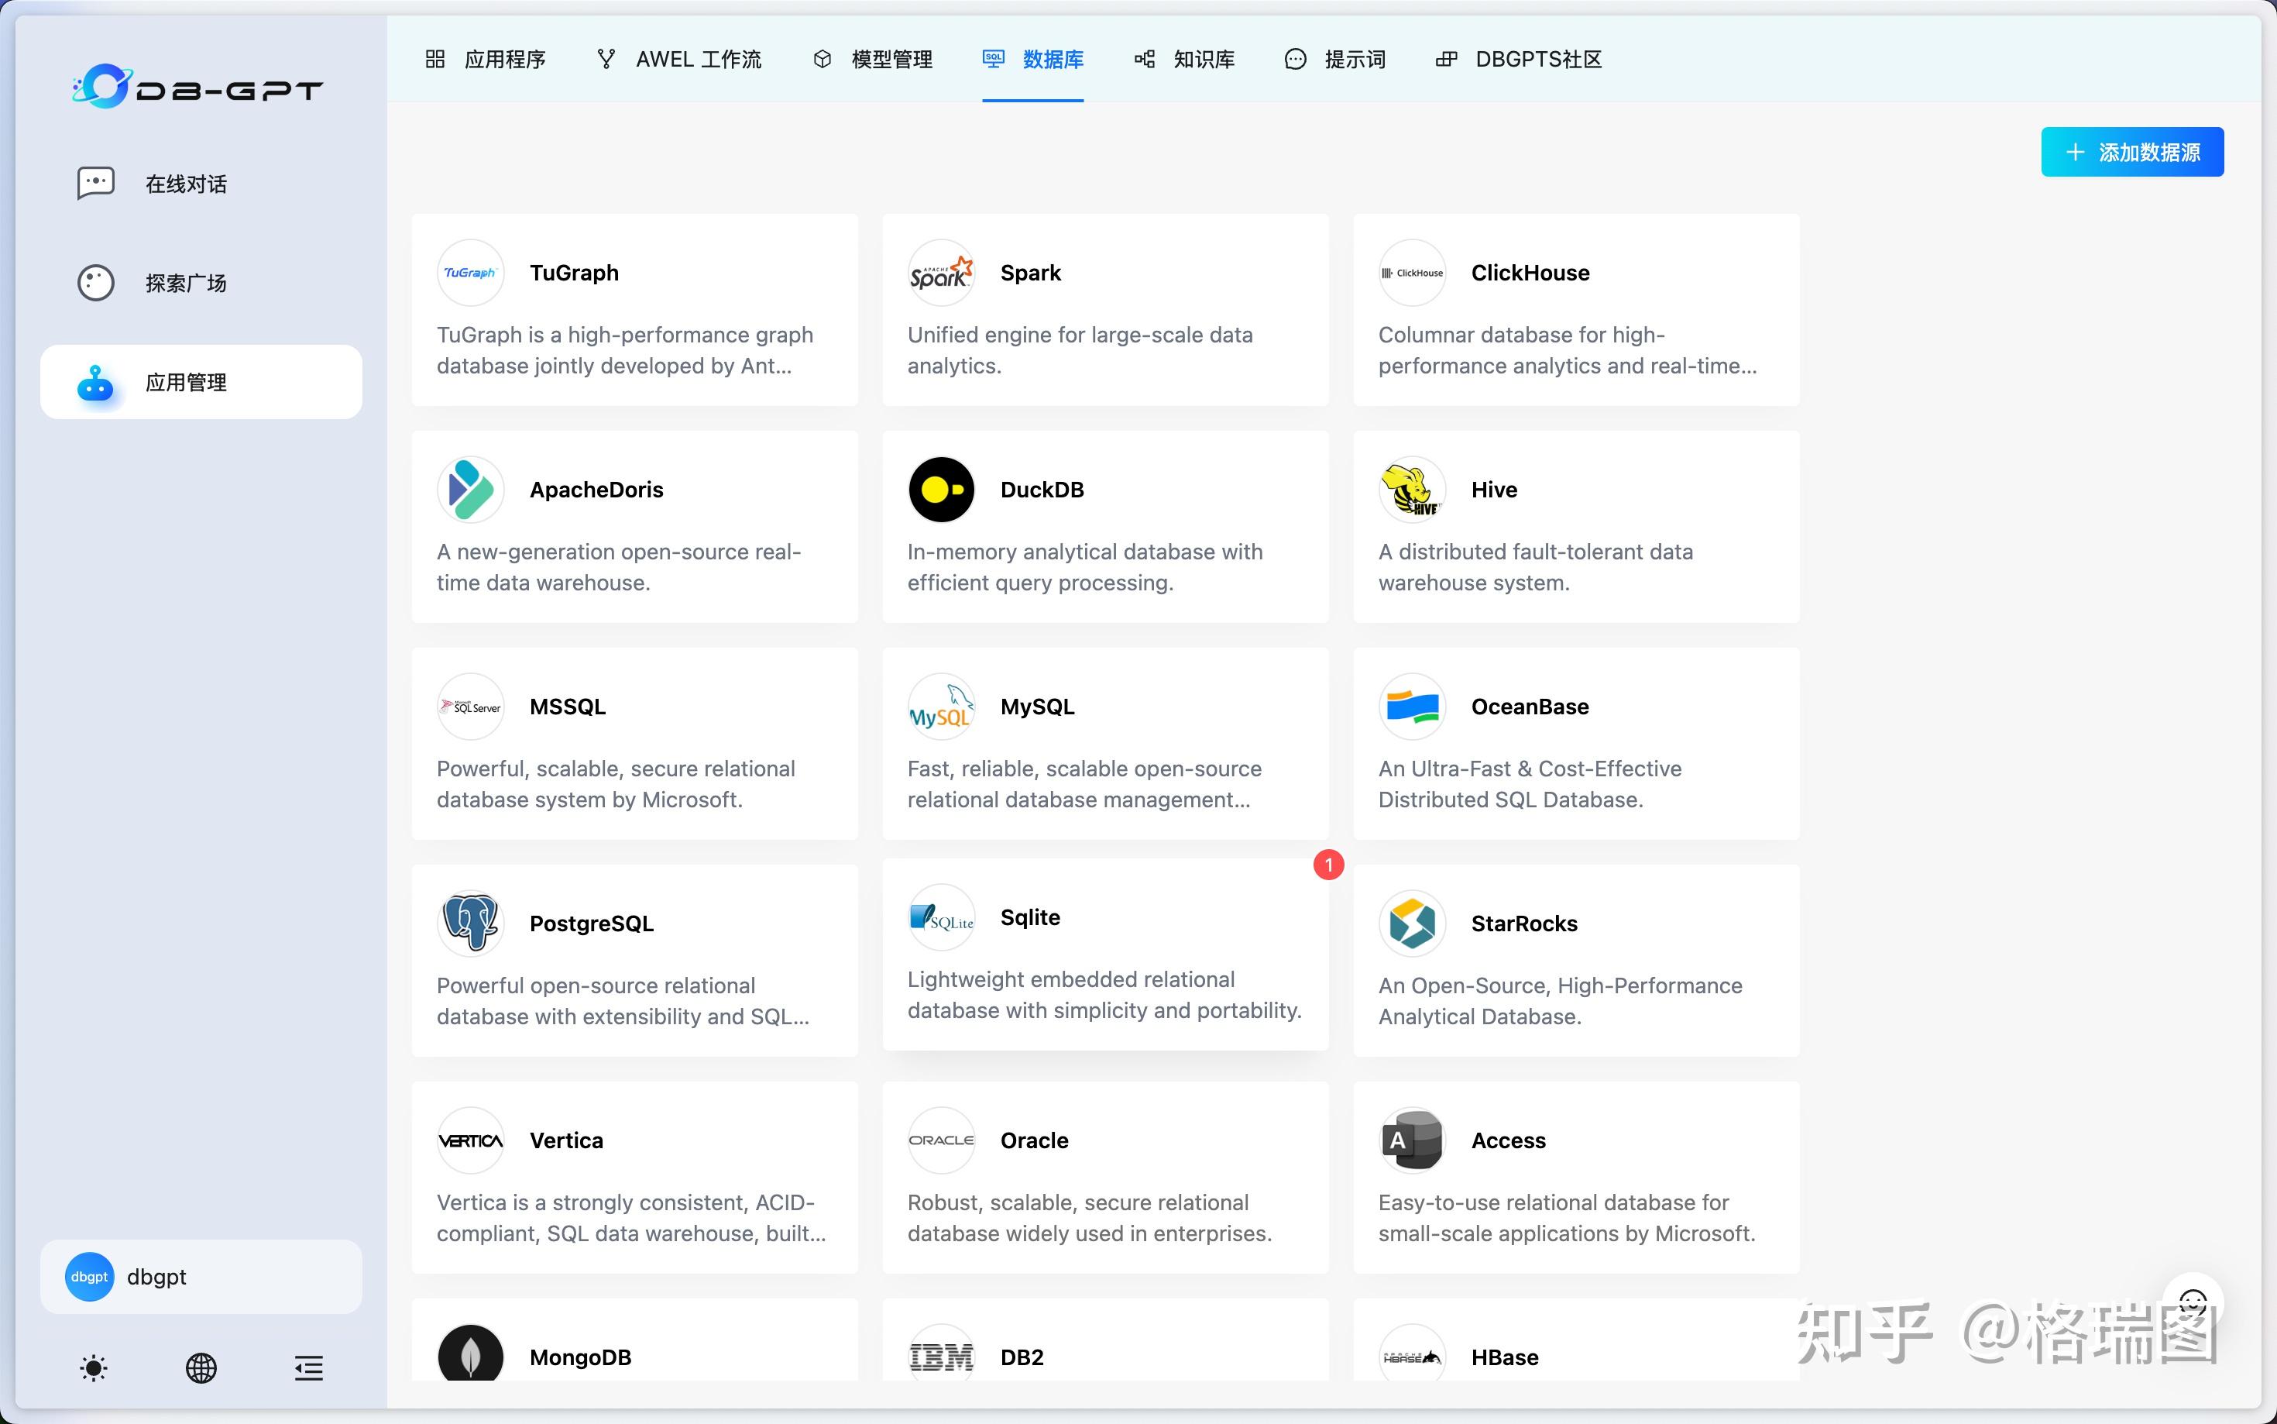This screenshot has height=1424, width=2277.
Task: Collapse the sidebar with the menu-fold icon
Action: pyautogui.click(x=307, y=1367)
